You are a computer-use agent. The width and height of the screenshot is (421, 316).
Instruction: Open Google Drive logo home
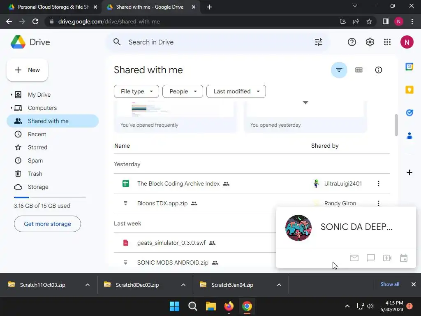30,42
